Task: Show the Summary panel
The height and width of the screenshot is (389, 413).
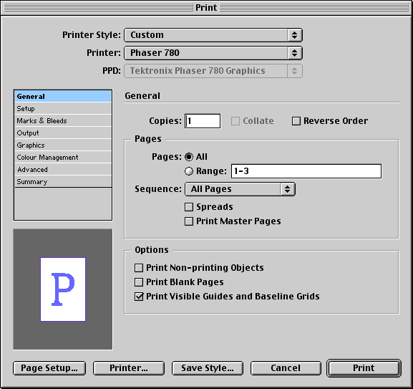Action: [x=63, y=182]
